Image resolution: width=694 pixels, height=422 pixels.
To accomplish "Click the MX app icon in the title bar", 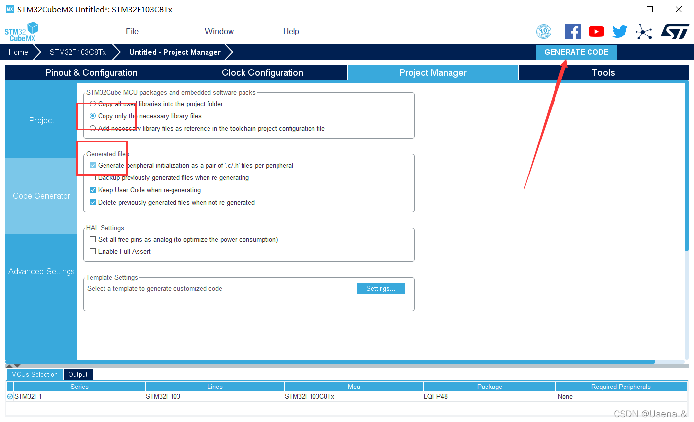I will pos(10,9).
